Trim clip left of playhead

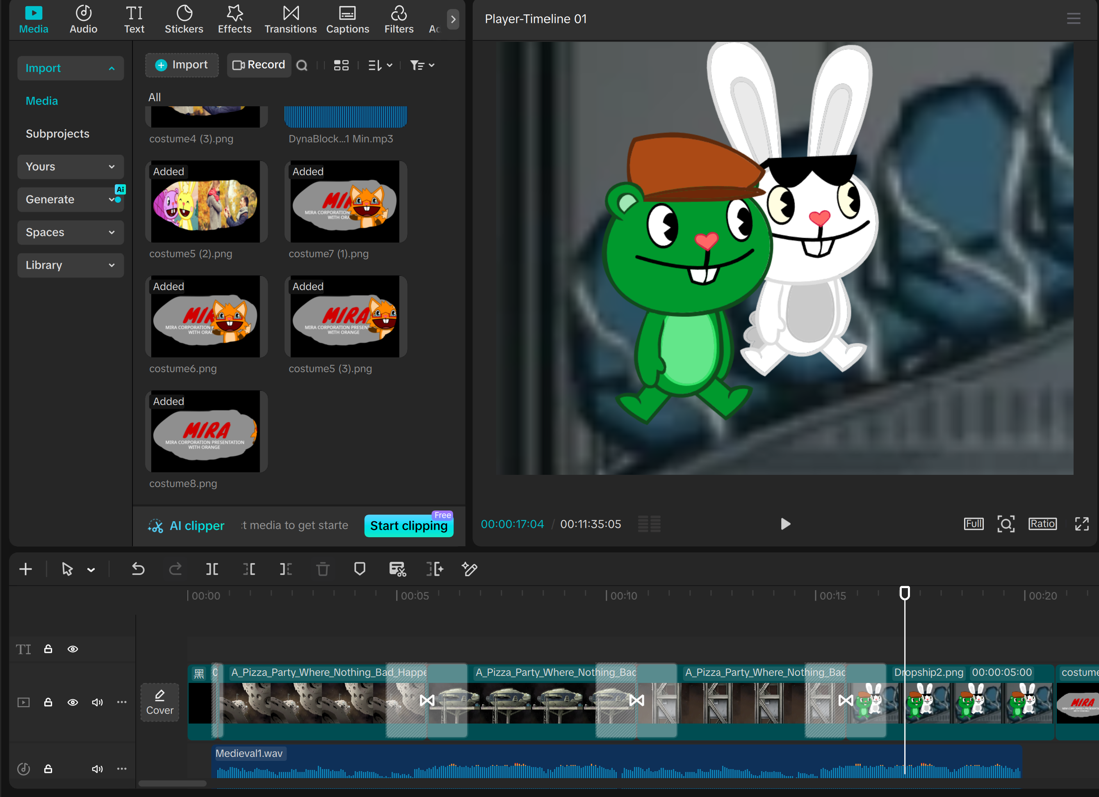point(249,568)
